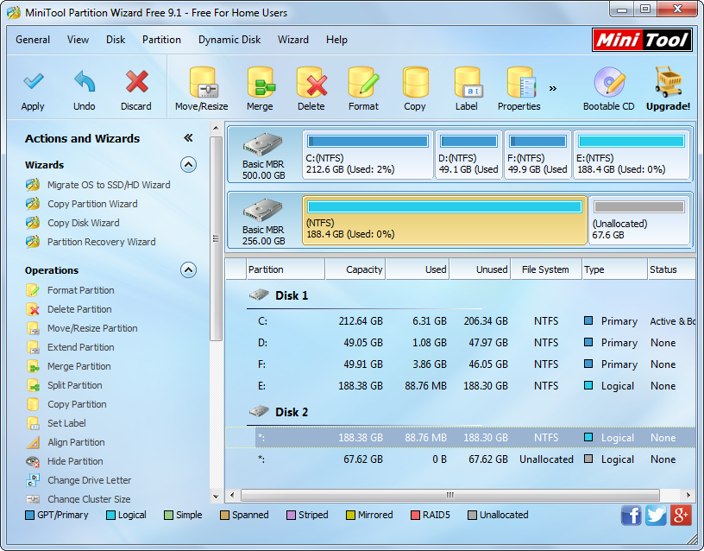Open partition Properties from toolbar

(x=519, y=89)
